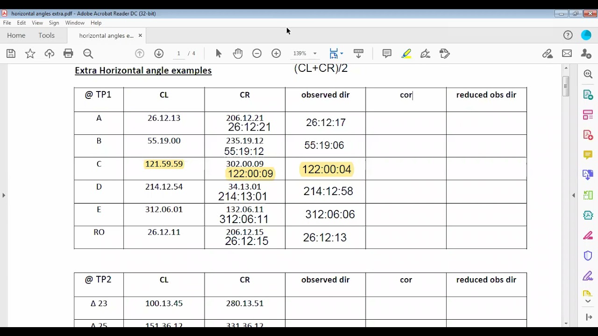This screenshot has width=598, height=336.
Task: Click the highlighted 121.59.59 cell
Action: click(x=164, y=164)
